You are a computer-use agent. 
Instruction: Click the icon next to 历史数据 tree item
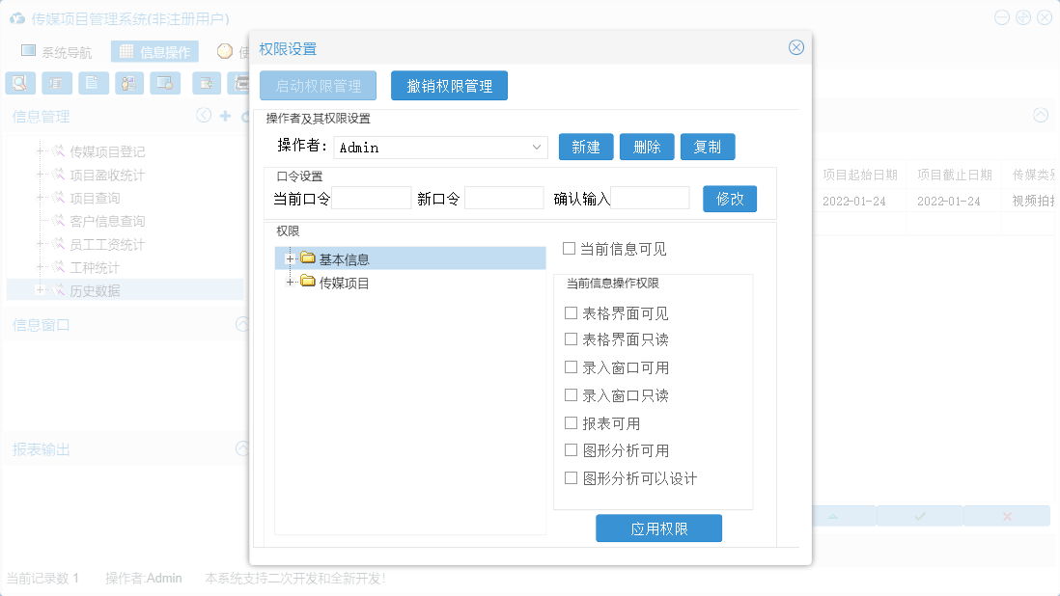(x=59, y=290)
